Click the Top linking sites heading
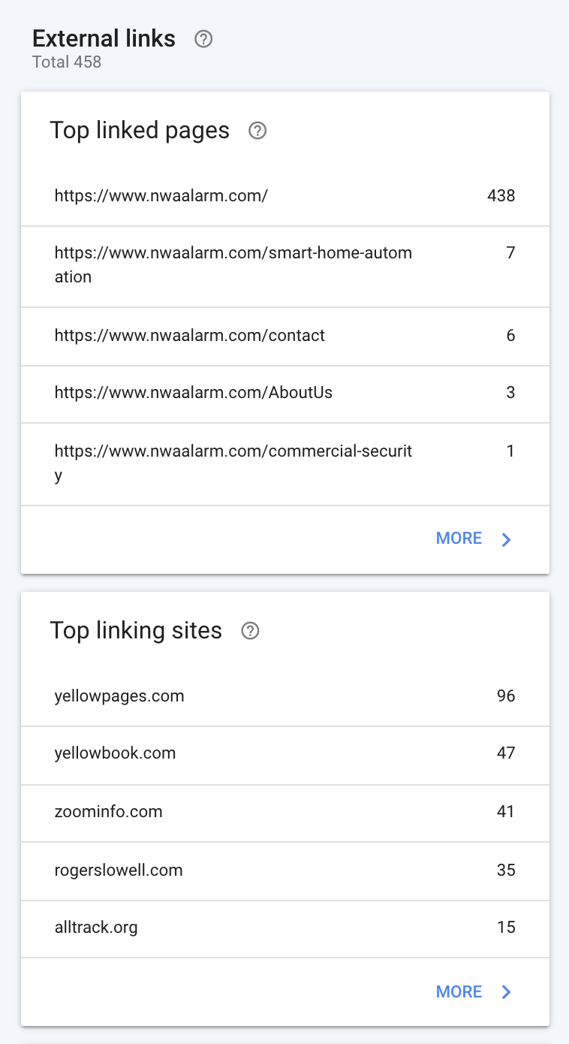 click(x=136, y=630)
